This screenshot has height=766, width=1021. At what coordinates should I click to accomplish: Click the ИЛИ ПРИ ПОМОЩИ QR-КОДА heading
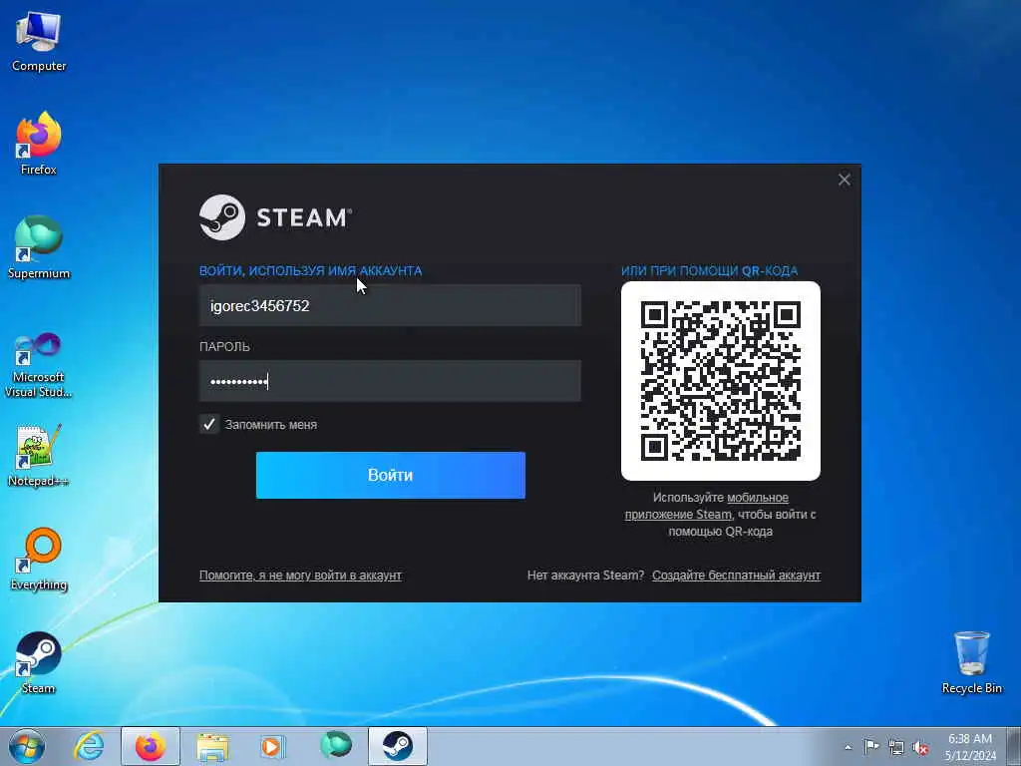click(x=709, y=271)
